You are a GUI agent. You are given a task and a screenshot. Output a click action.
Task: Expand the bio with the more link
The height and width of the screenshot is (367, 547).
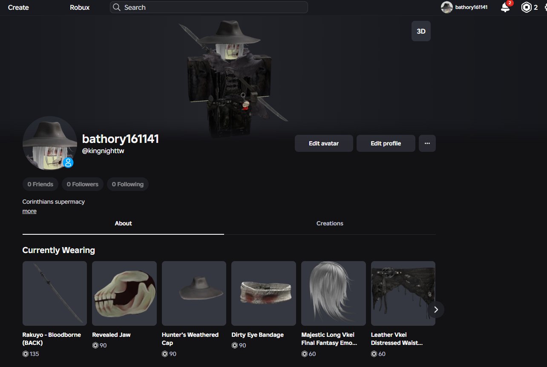pyautogui.click(x=29, y=211)
